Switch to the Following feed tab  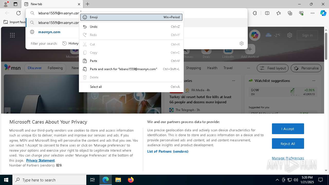click(x=55, y=68)
